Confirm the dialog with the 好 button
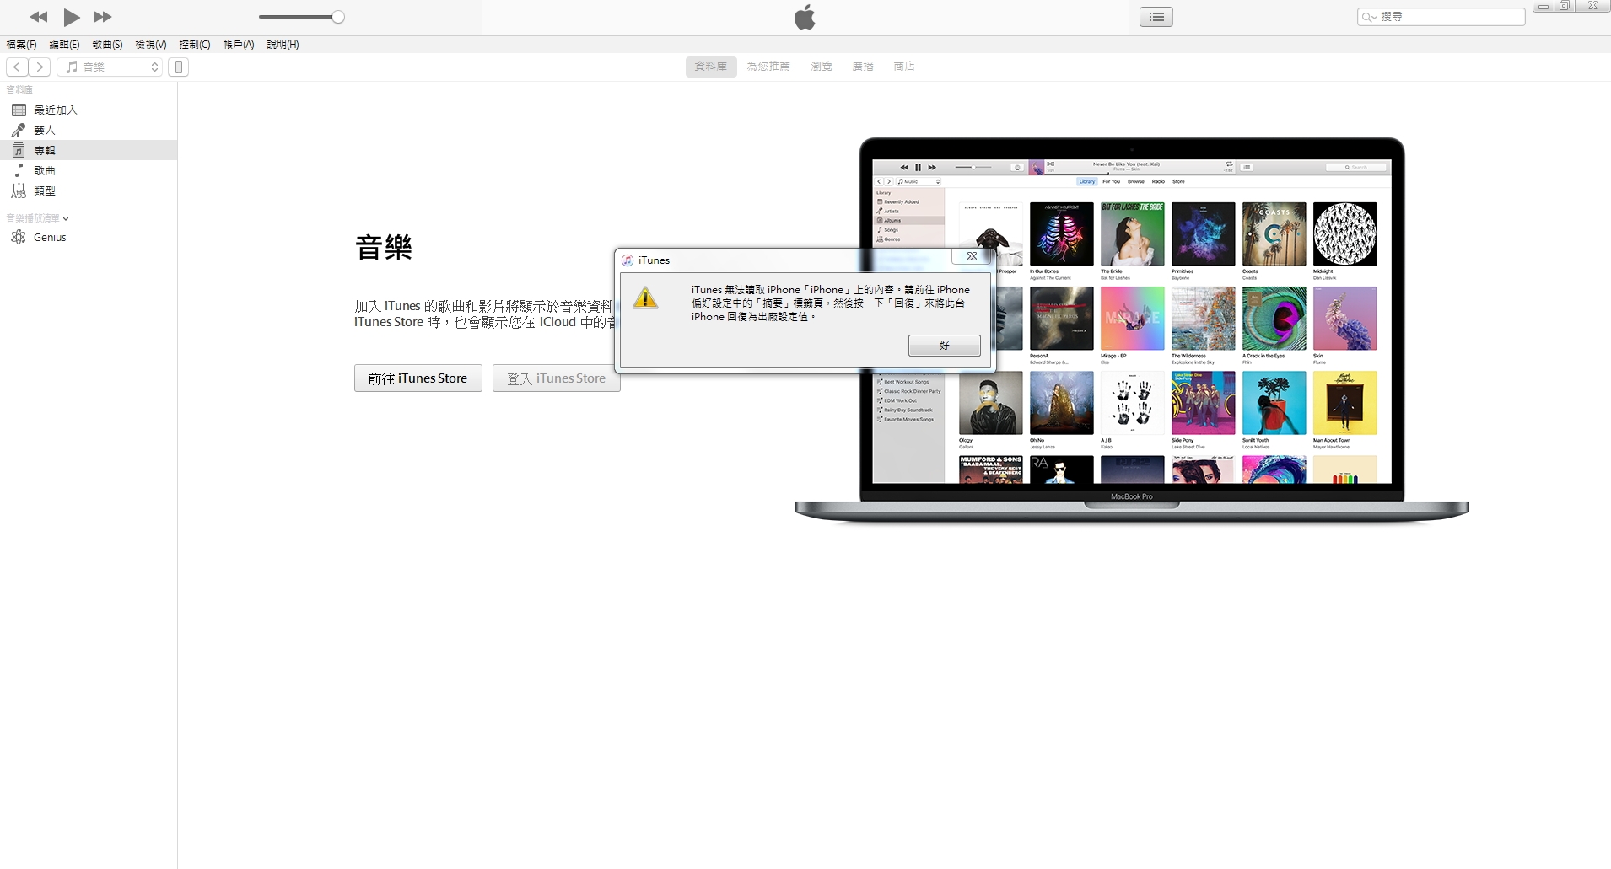This screenshot has height=869, width=1611. click(x=944, y=346)
